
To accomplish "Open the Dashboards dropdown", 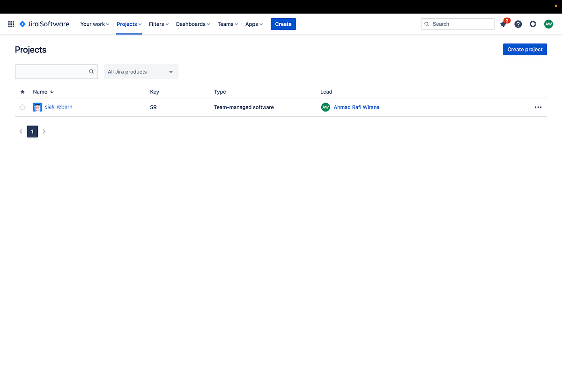I will tap(192, 24).
